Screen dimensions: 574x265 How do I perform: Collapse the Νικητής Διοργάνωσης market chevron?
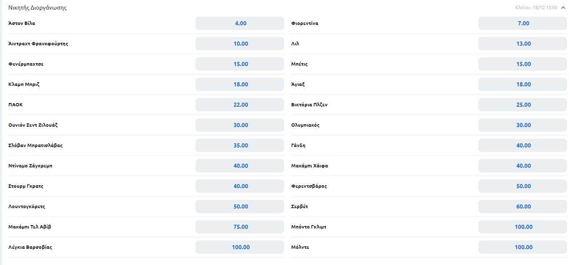[x=563, y=7]
